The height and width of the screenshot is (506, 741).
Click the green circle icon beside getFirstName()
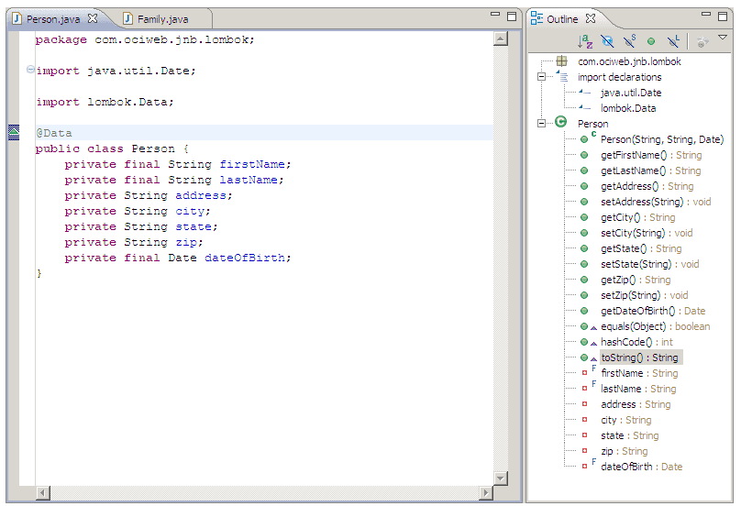[x=584, y=155]
